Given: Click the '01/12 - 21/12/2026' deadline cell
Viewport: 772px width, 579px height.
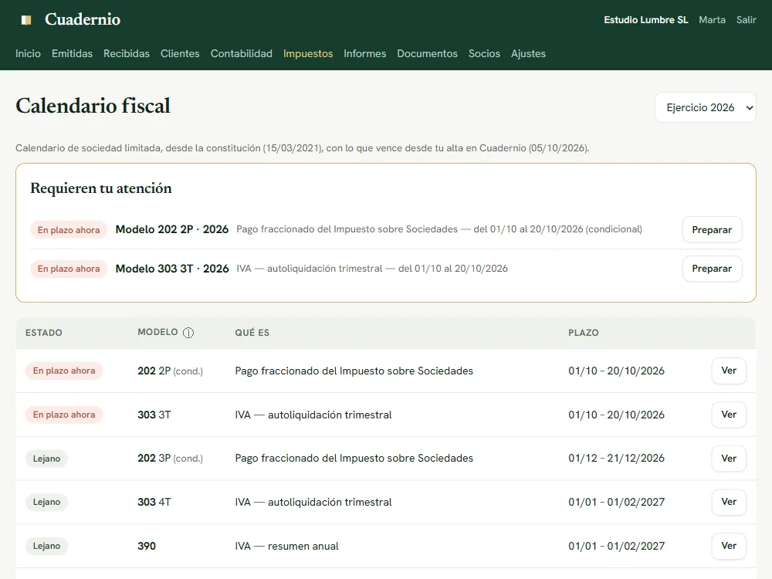Looking at the screenshot, I should 616,459.
